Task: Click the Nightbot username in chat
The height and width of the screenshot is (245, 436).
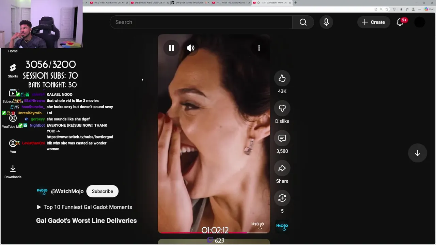Action: [x=37, y=125]
